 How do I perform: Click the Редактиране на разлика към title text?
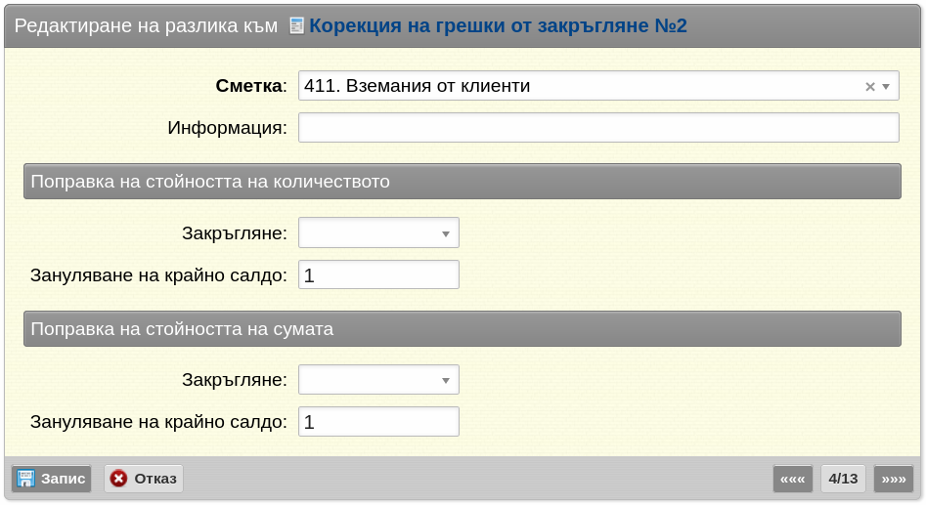(146, 26)
